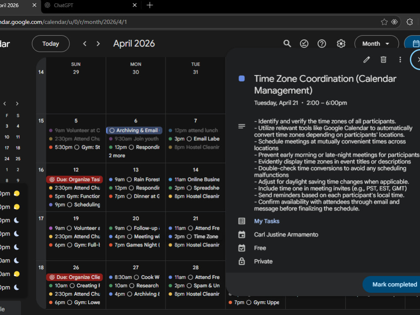The height and width of the screenshot is (315, 420).
Task: Click the My Tasks list icon
Action: (241, 221)
